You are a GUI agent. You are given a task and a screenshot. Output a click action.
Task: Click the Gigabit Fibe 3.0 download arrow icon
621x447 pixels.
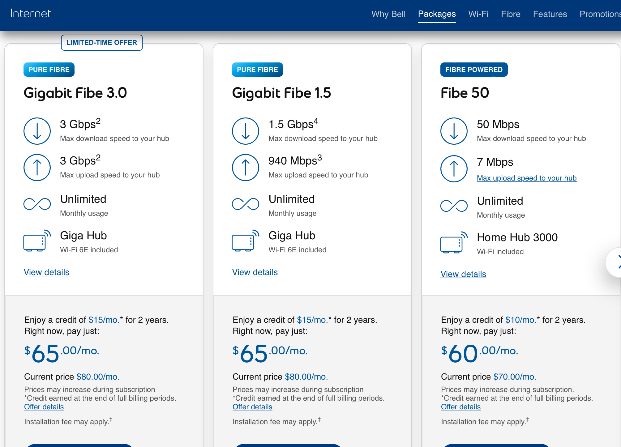pos(37,131)
